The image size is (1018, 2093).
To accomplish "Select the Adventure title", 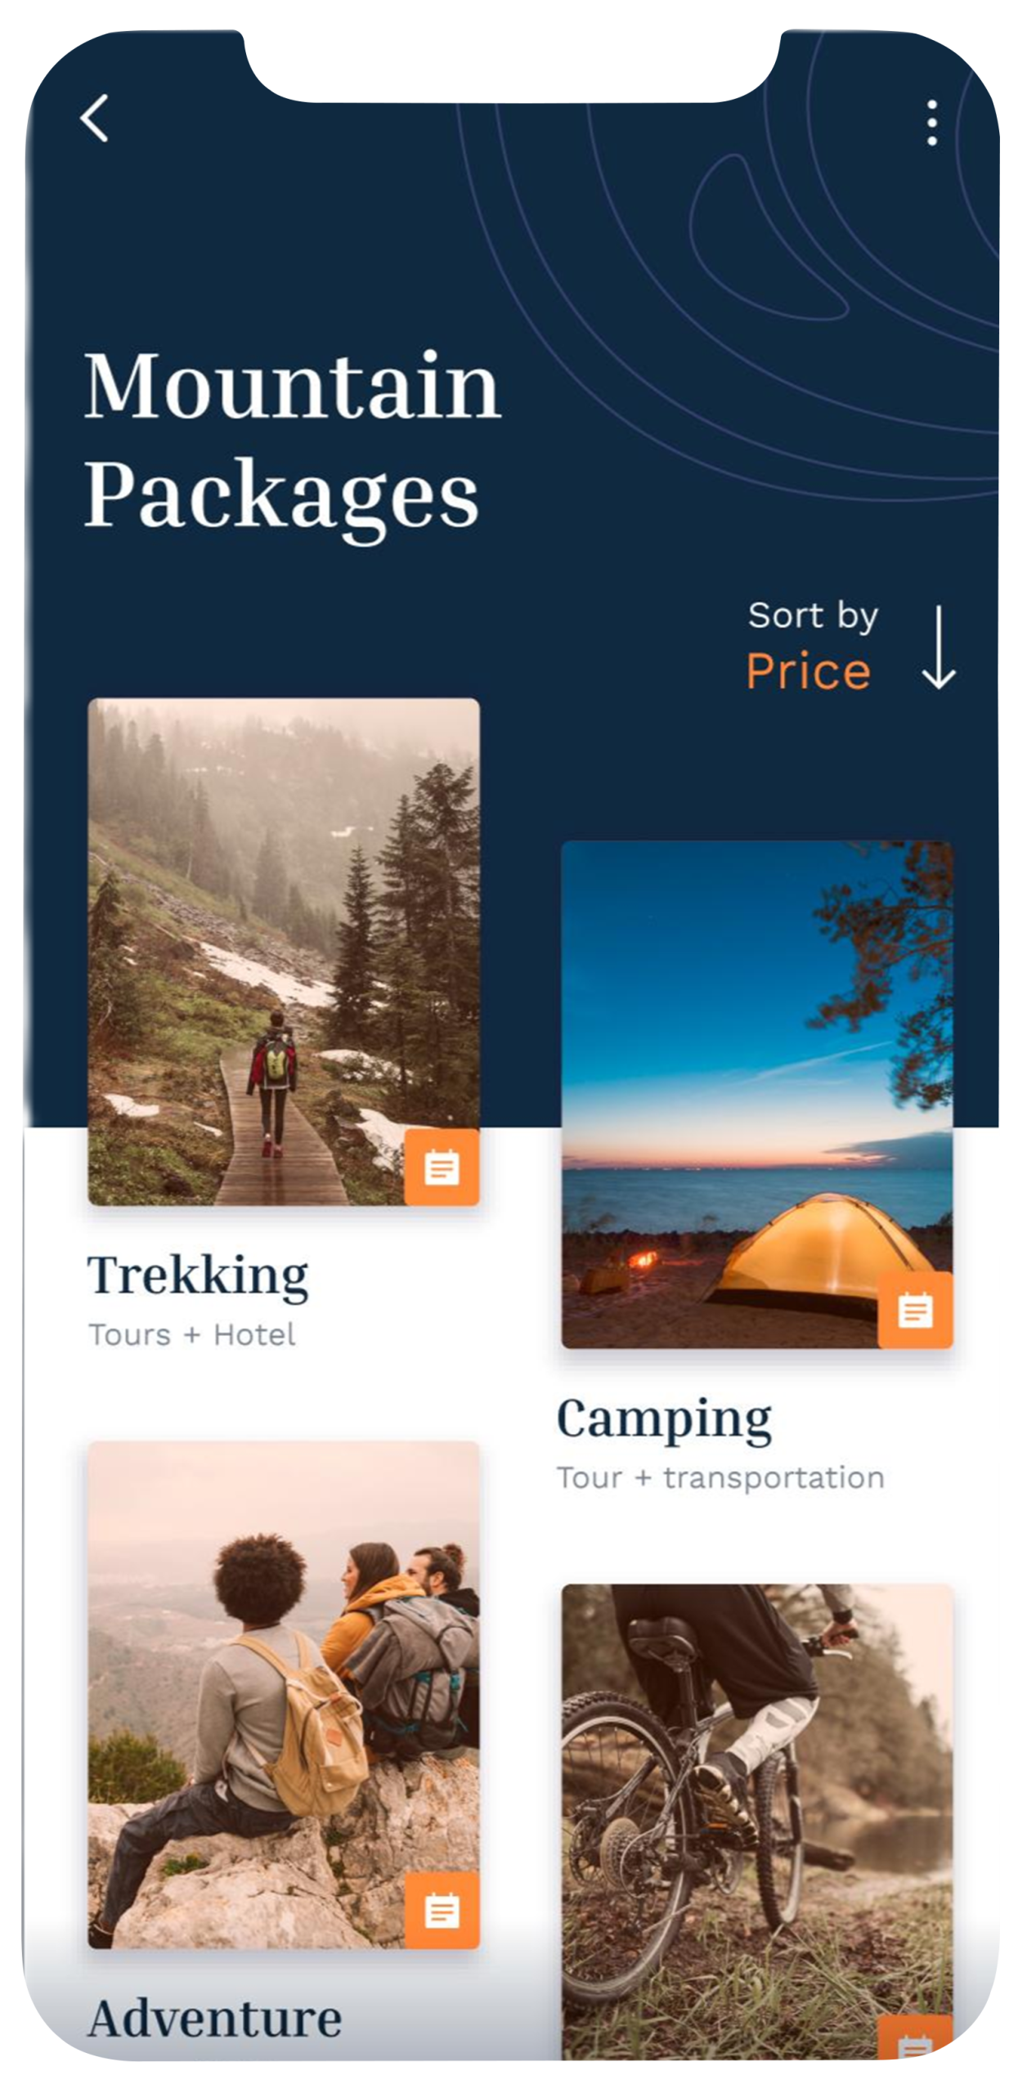I will tap(215, 2018).
